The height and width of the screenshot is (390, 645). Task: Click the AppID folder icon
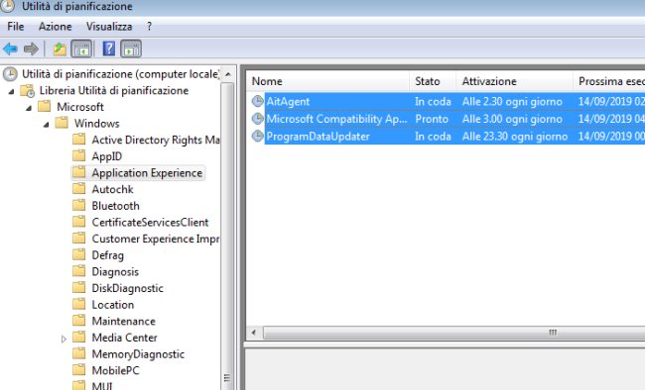(x=79, y=155)
